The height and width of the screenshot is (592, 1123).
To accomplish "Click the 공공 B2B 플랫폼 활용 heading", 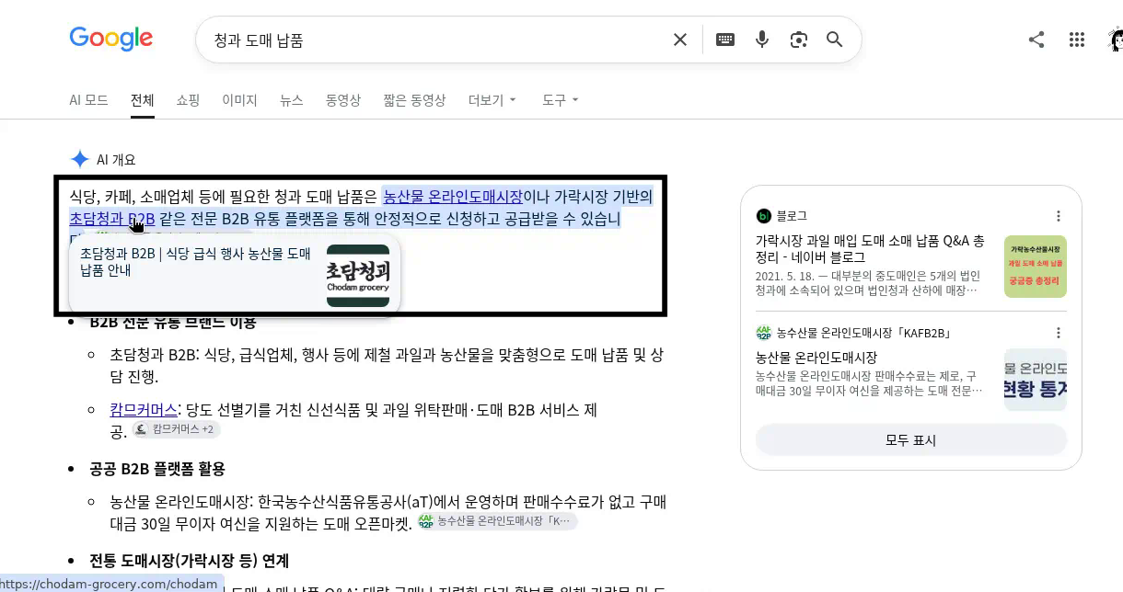I will (157, 469).
